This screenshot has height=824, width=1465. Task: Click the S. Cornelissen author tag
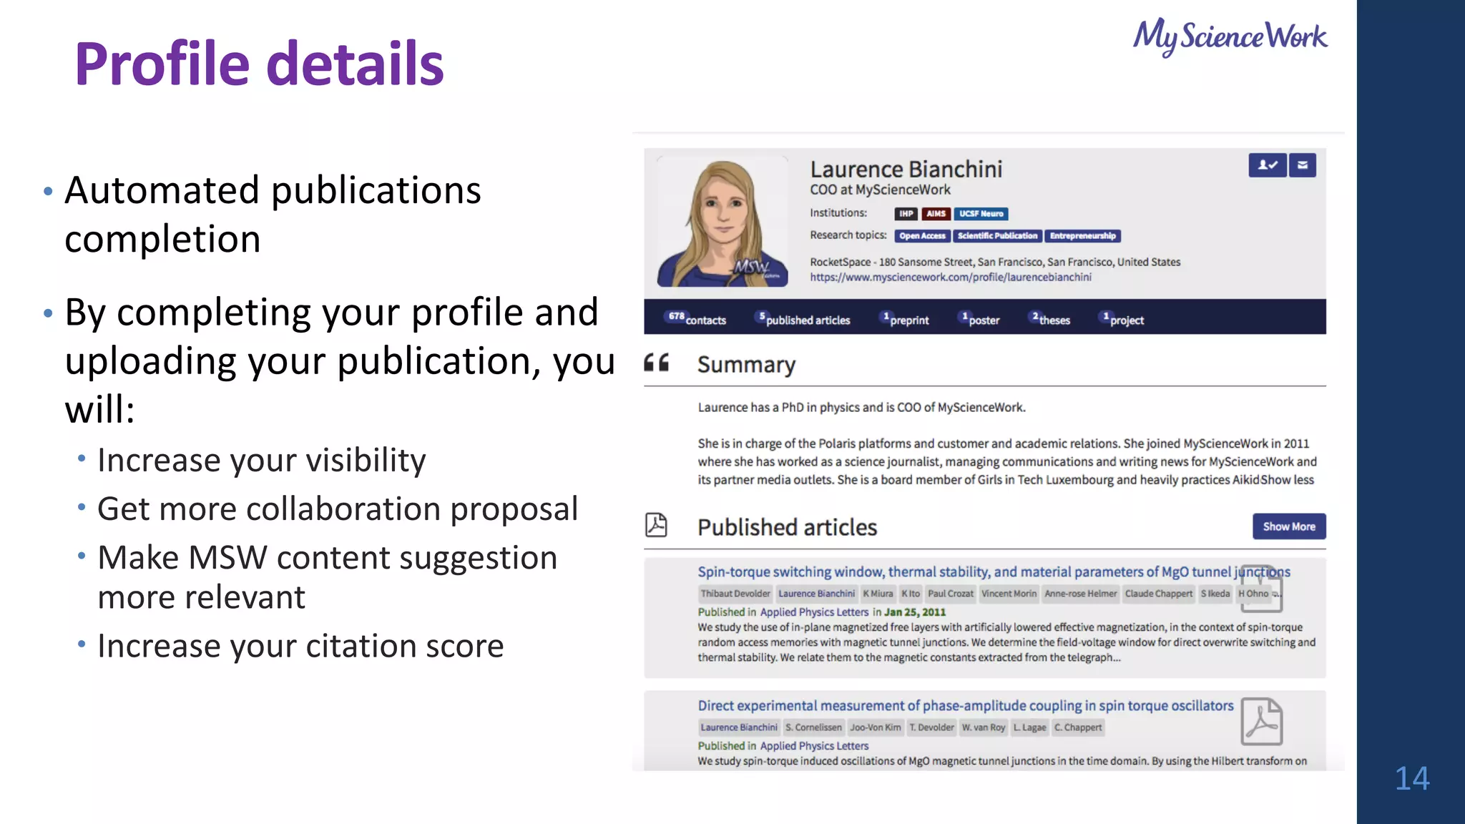click(x=814, y=727)
